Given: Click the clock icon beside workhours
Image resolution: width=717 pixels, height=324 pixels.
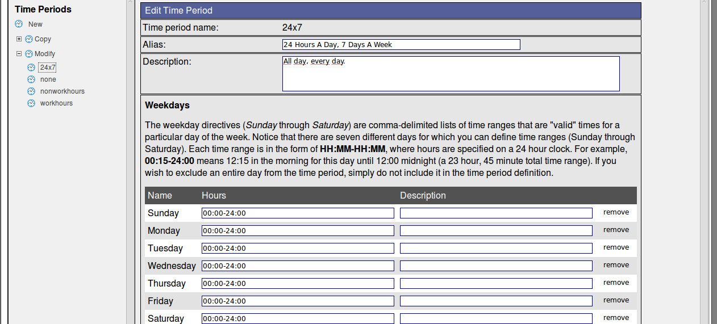Looking at the screenshot, I should [x=31, y=103].
